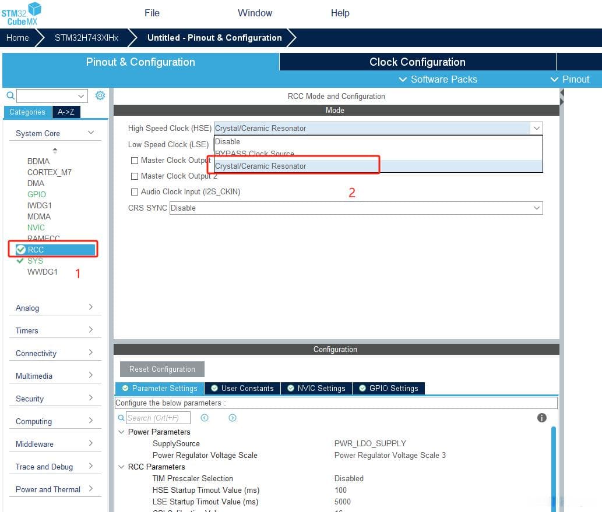The height and width of the screenshot is (512, 602).
Task: Go to Home in the breadcrumb
Action: click(x=17, y=38)
